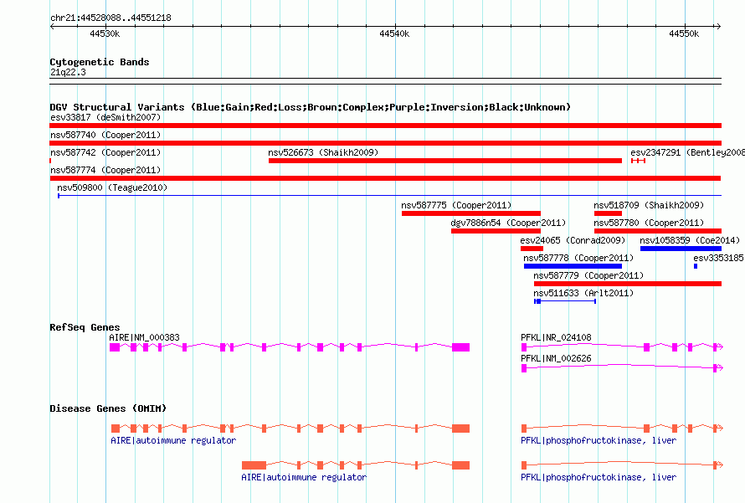Select the esv24065 short red bar
The height and width of the screenshot is (503, 745).
pos(532,249)
